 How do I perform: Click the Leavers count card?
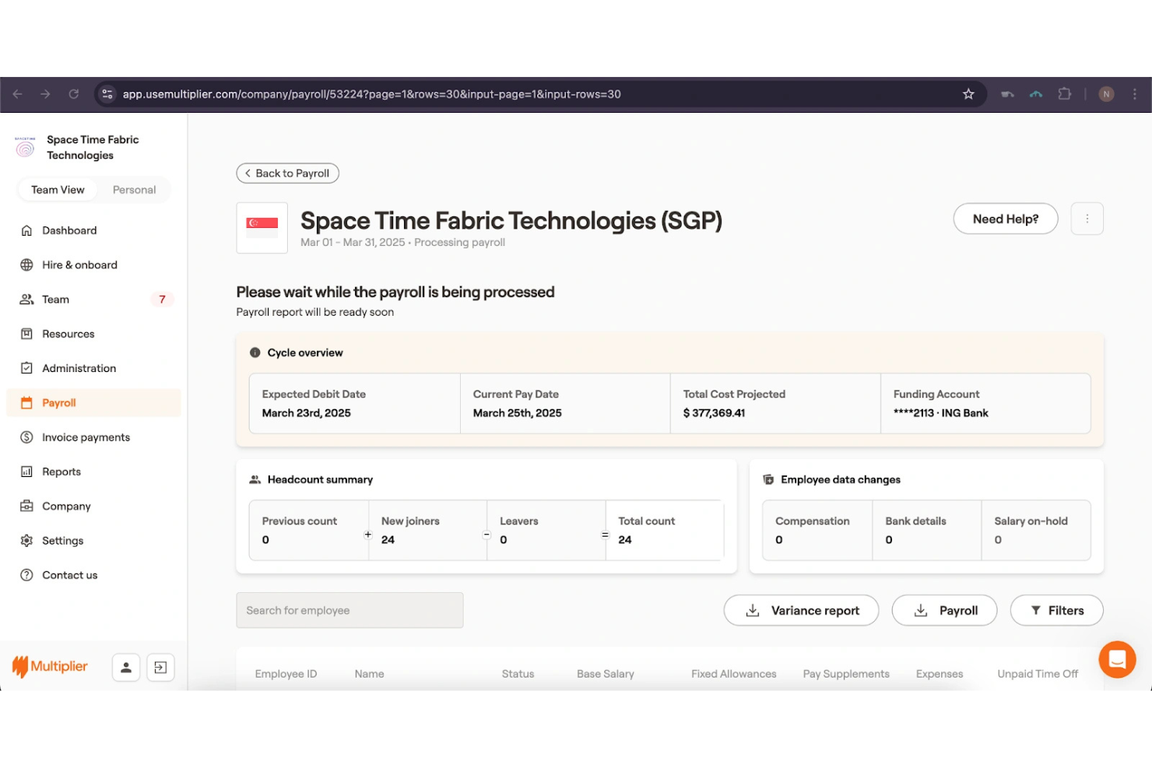pos(546,530)
